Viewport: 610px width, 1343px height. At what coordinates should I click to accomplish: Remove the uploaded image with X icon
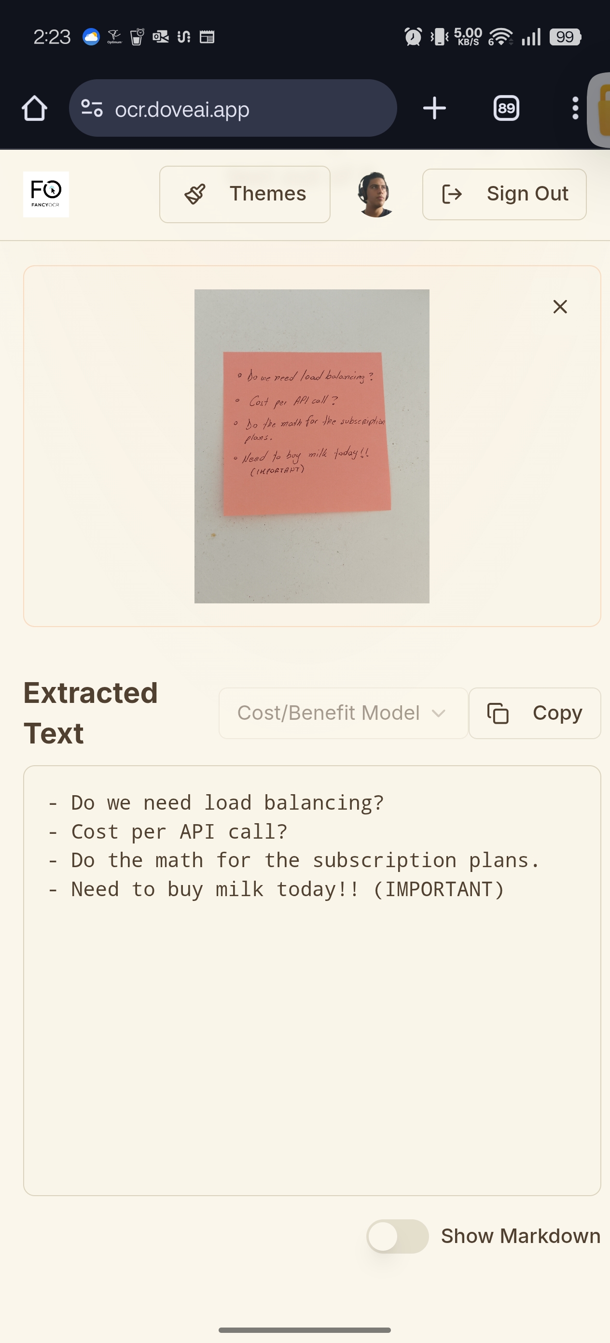pos(560,307)
